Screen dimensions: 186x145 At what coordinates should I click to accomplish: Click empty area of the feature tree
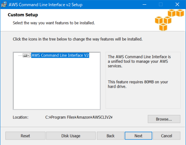pos(57,84)
